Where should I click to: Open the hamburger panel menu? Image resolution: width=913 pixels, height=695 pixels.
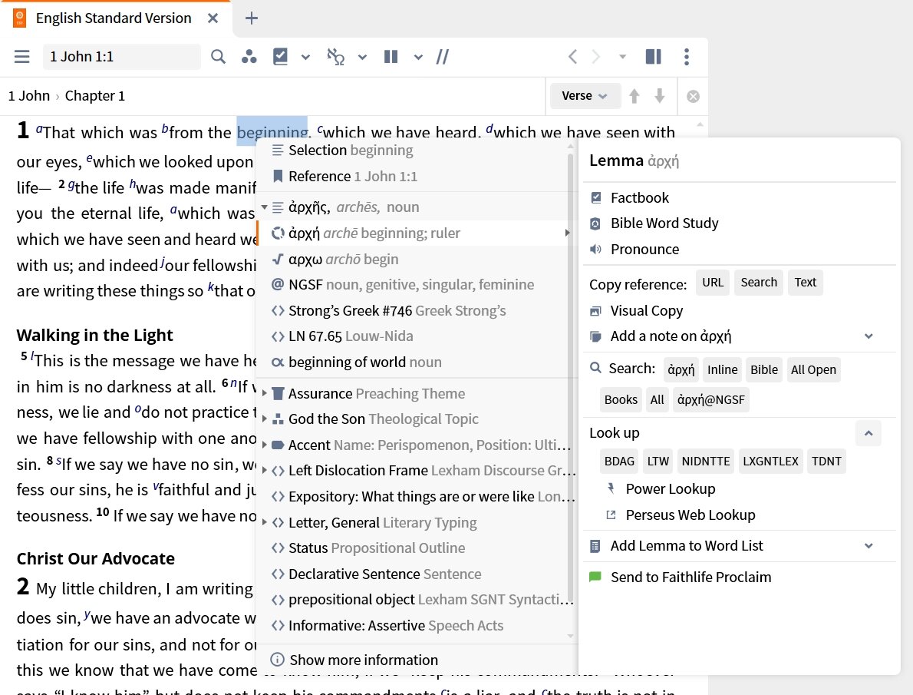21,57
